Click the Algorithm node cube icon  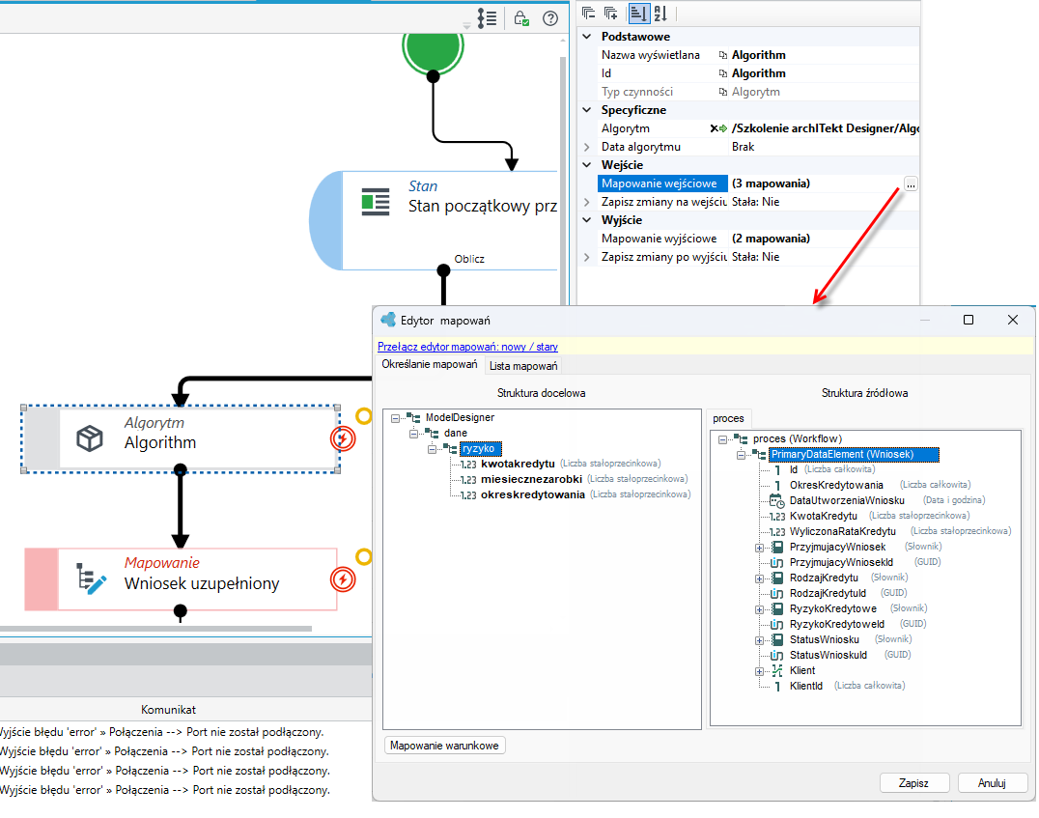pos(90,438)
